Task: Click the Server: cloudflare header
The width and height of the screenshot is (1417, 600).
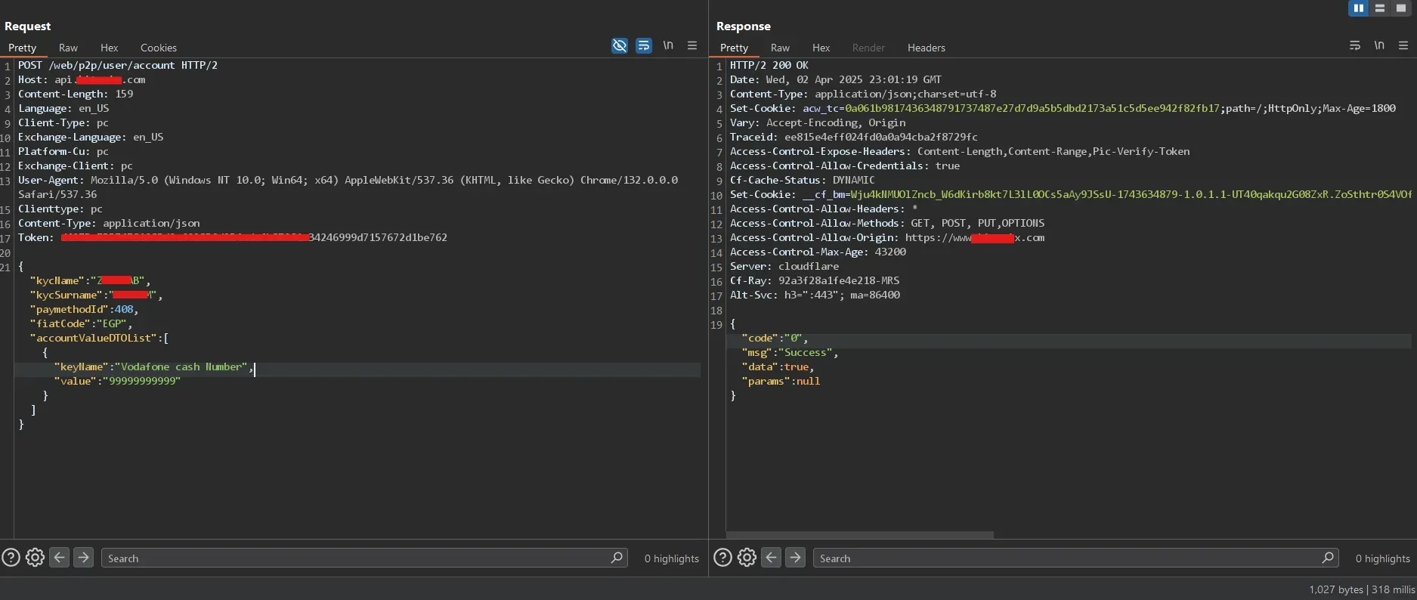Action: pos(784,266)
